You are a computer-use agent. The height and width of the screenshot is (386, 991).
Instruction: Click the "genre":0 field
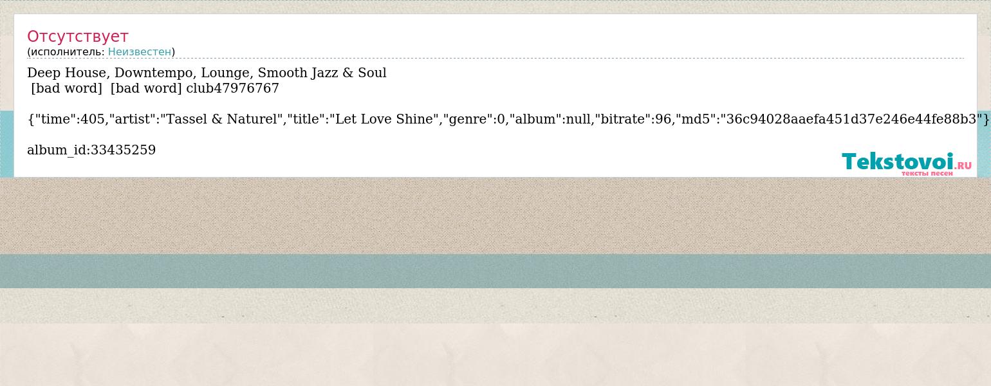pos(474,119)
